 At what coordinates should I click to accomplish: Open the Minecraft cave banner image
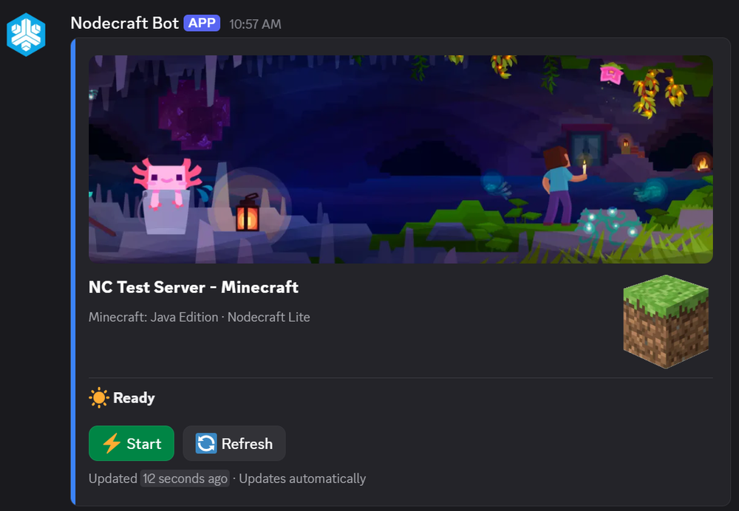(401, 160)
